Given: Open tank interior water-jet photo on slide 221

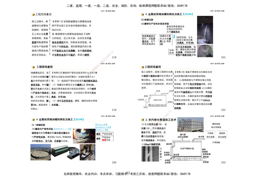Looking at the screenshot, I should point(205,30).
